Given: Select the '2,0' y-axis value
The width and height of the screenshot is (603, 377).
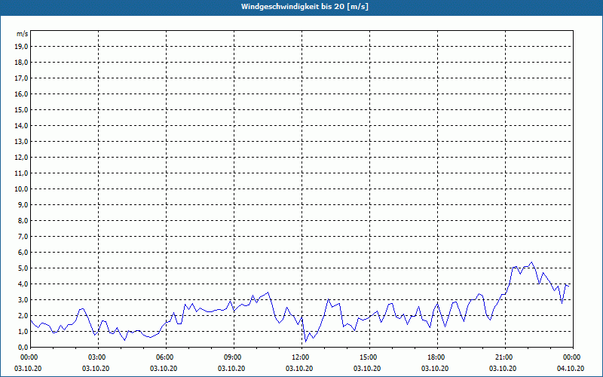Looking at the screenshot, I should (23, 315).
